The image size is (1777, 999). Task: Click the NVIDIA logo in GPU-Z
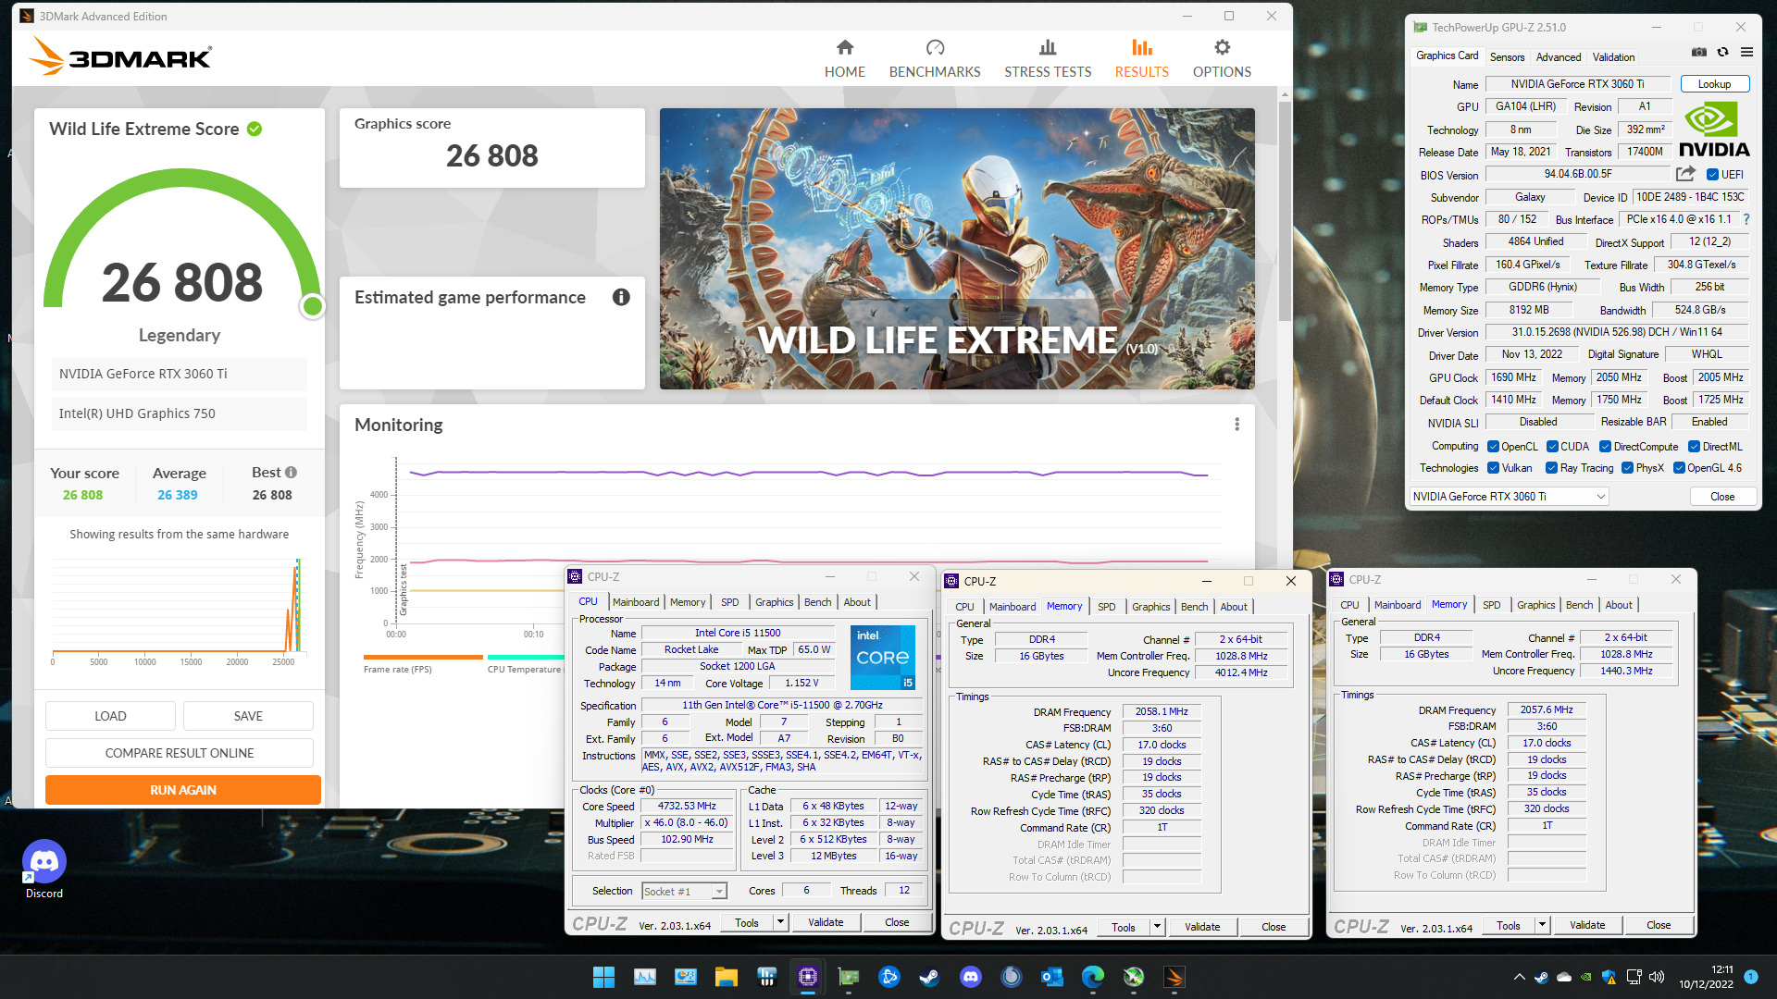pos(1714,129)
